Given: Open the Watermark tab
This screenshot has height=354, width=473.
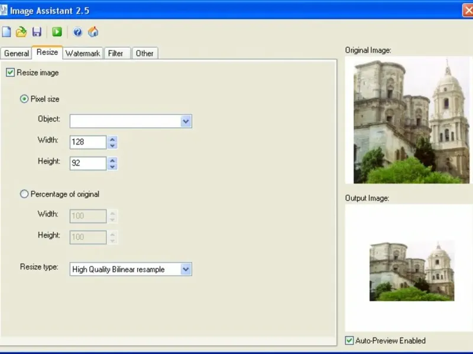Looking at the screenshot, I should 83,53.
